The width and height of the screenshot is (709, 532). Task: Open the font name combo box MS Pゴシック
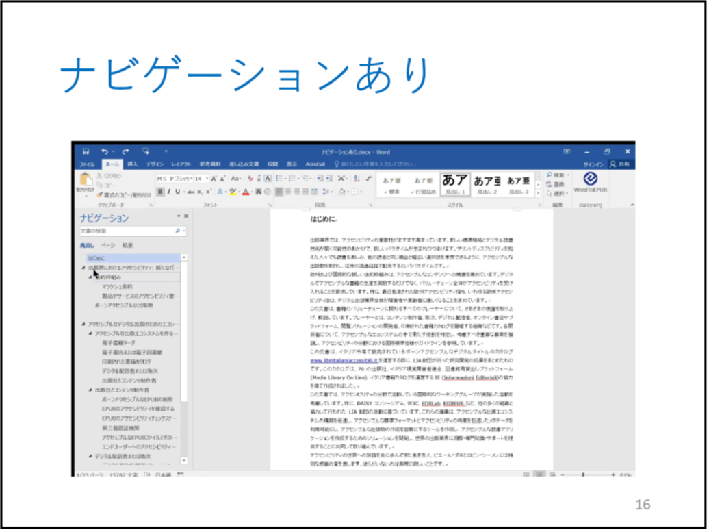174,179
